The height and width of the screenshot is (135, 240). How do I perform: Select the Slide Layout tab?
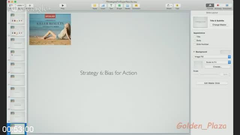pos(212,13)
